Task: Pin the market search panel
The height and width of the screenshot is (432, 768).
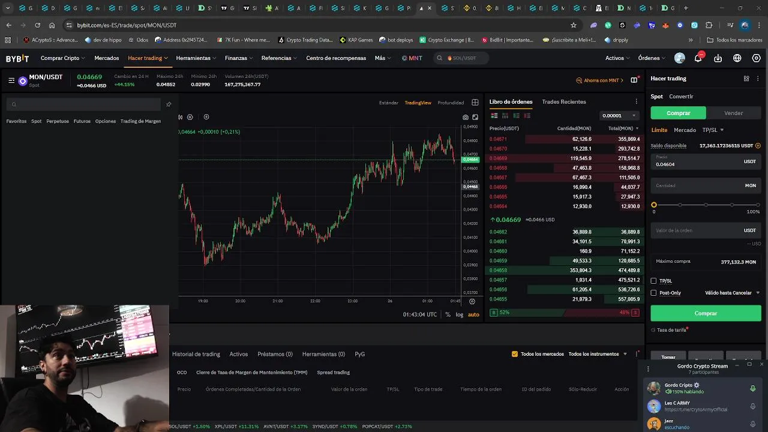Action: point(169,104)
